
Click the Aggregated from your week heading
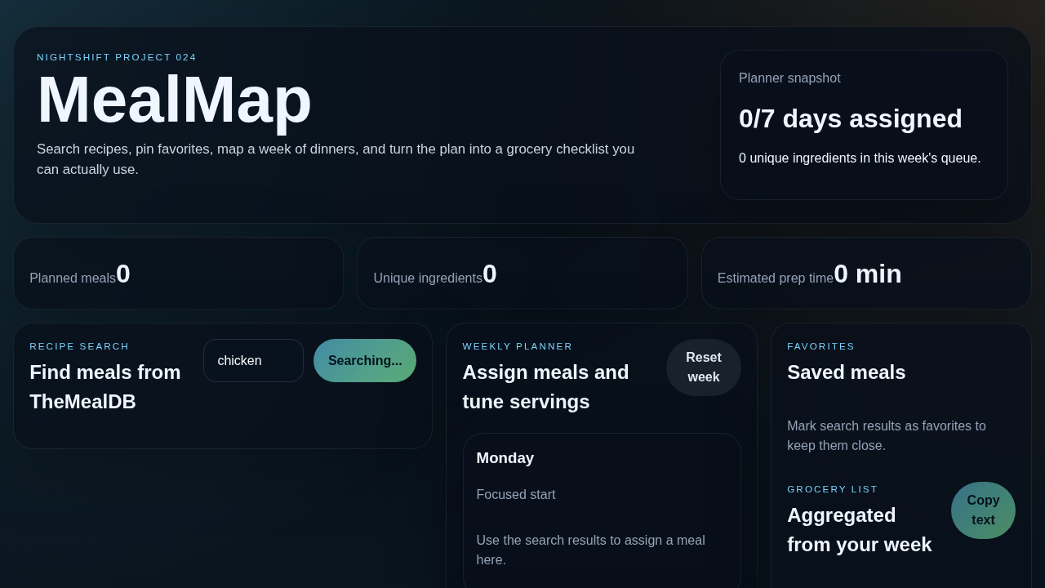[859, 529]
